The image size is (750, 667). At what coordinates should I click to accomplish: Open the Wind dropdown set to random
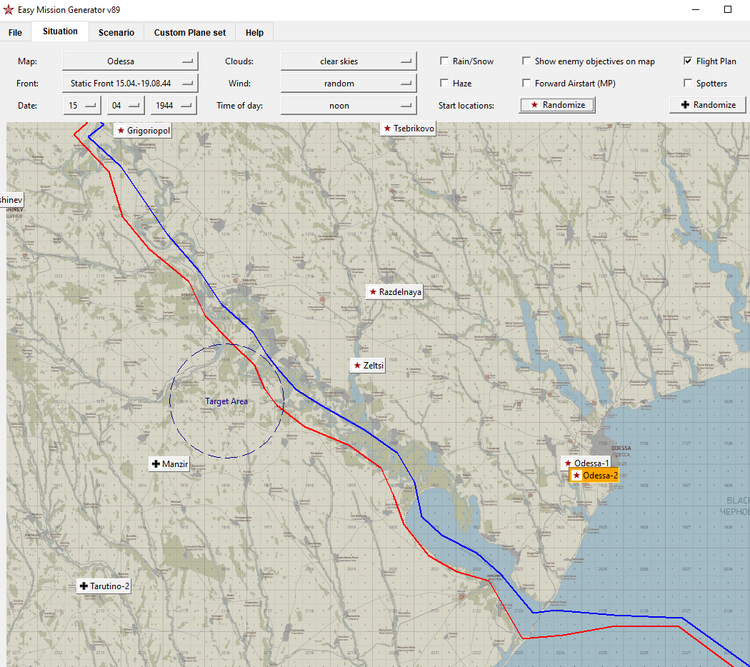(x=349, y=83)
